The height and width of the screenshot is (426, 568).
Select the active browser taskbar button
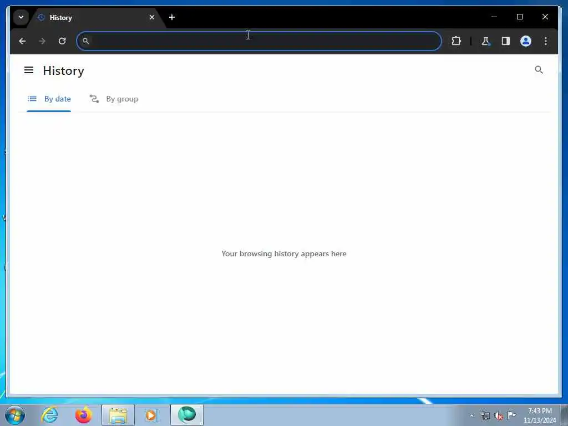(x=187, y=415)
